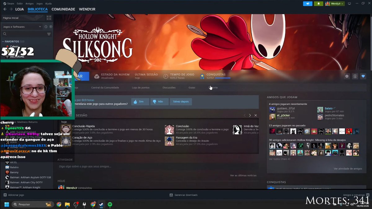Open Loja de pontos link
The height and width of the screenshot is (209, 372).
click(141, 88)
